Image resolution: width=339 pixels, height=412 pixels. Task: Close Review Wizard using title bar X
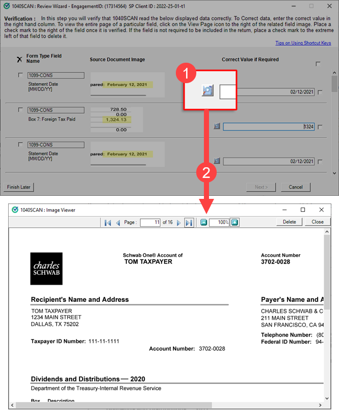[329, 6]
